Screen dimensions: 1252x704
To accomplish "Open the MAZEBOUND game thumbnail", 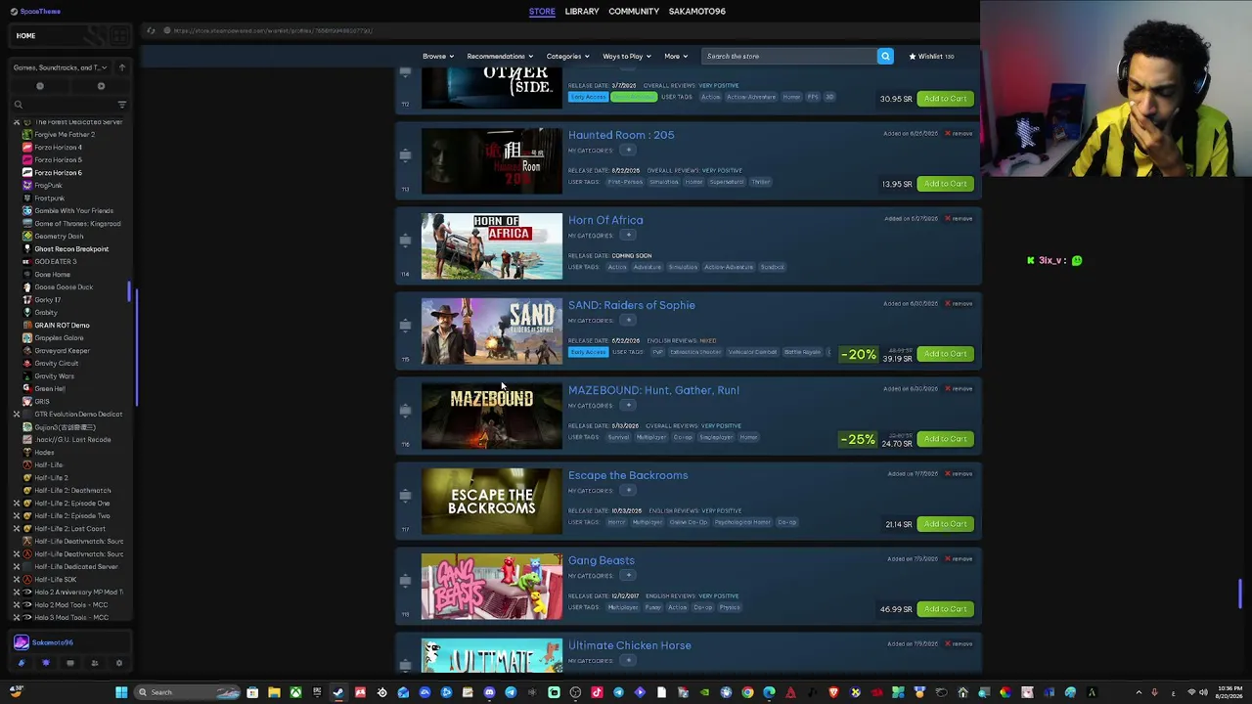I will click(x=492, y=417).
